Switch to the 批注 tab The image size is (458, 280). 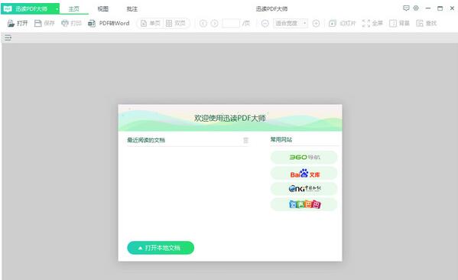132,9
